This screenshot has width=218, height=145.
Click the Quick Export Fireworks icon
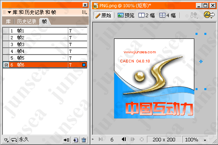[x=209, y=15]
